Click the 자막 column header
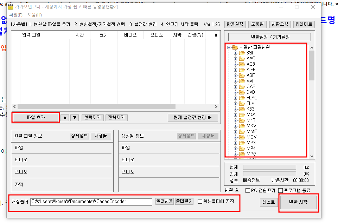This screenshot has width=338, height=223. 177,35
